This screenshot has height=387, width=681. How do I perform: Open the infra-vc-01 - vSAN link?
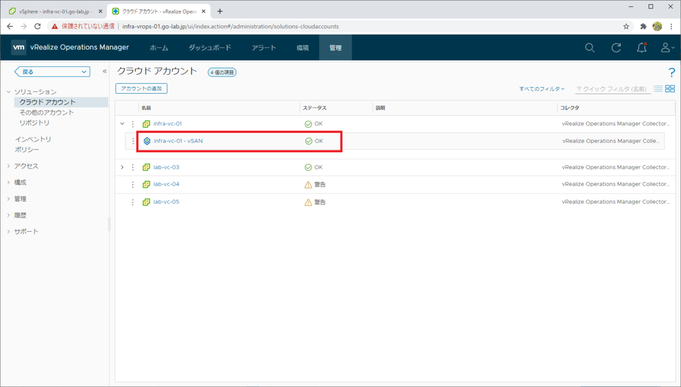178,141
